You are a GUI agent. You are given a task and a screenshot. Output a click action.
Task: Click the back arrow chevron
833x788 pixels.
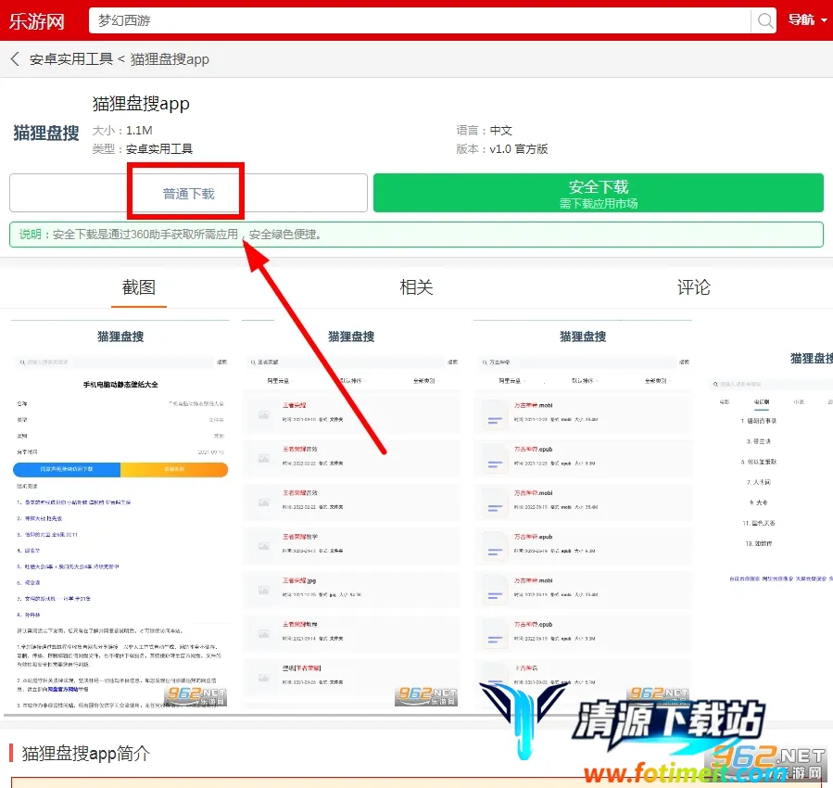click(x=15, y=59)
